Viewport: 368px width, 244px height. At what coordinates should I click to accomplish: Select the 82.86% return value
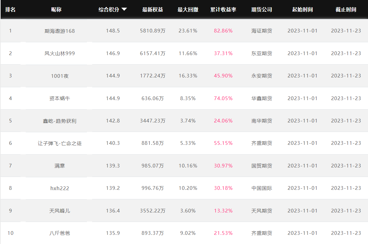click(x=223, y=31)
